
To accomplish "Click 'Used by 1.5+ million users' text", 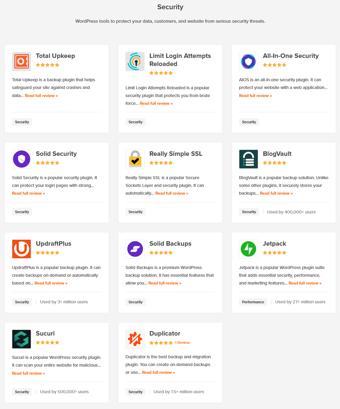I will [x=179, y=392].
